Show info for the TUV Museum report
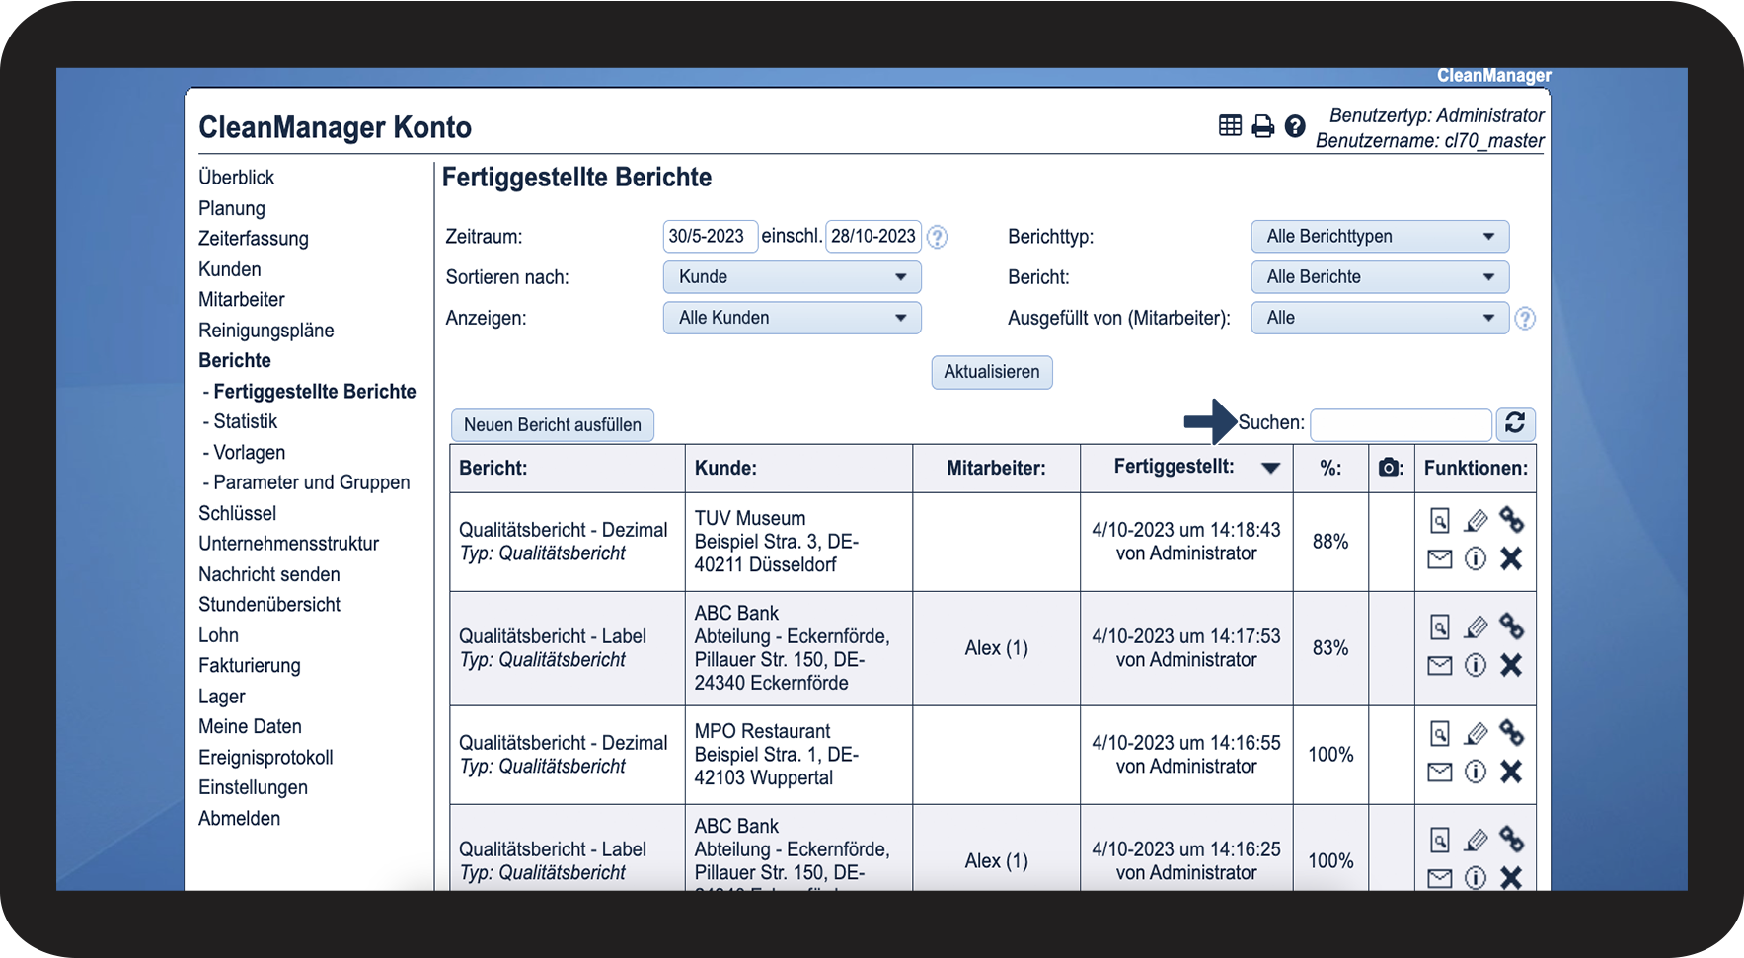This screenshot has height=958, width=1744. point(1476,559)
